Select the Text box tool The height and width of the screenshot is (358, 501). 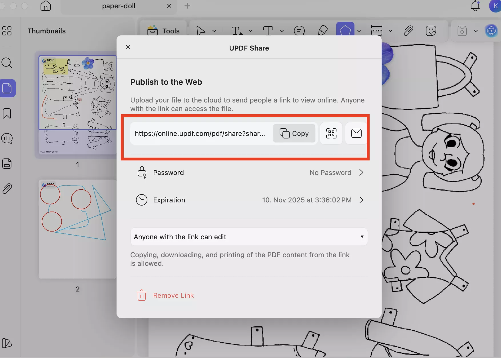[268, 31]
